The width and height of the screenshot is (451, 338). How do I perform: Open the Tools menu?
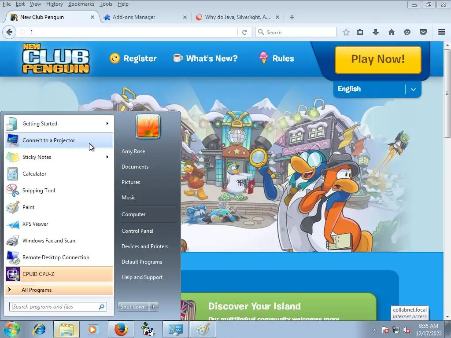(106, 4)
